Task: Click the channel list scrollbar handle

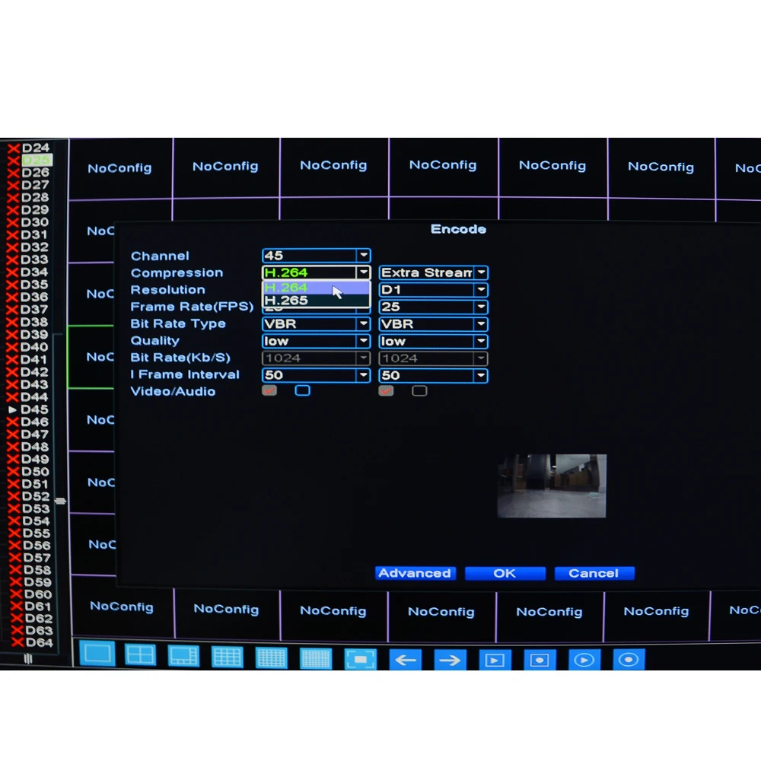Action: click(60, 501)
